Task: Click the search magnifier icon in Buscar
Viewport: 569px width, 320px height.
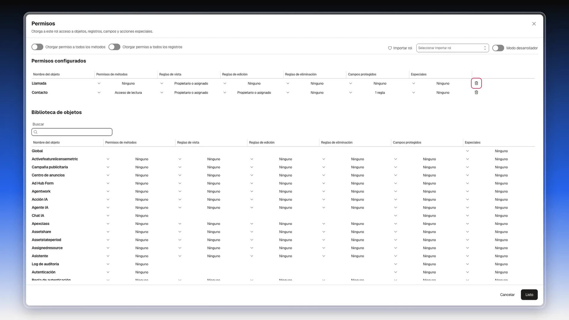Action: (x=36, y=132)
